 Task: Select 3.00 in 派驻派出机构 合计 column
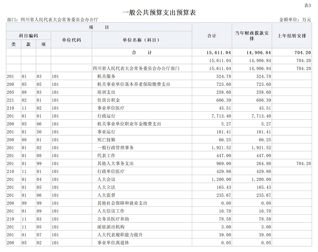click(x=226, y=227)
